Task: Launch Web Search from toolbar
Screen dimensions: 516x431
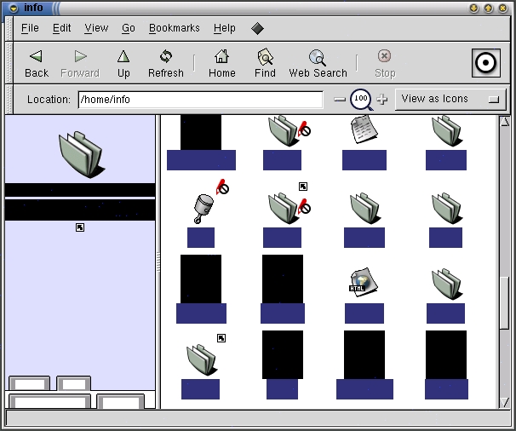Action: [318, 57]
